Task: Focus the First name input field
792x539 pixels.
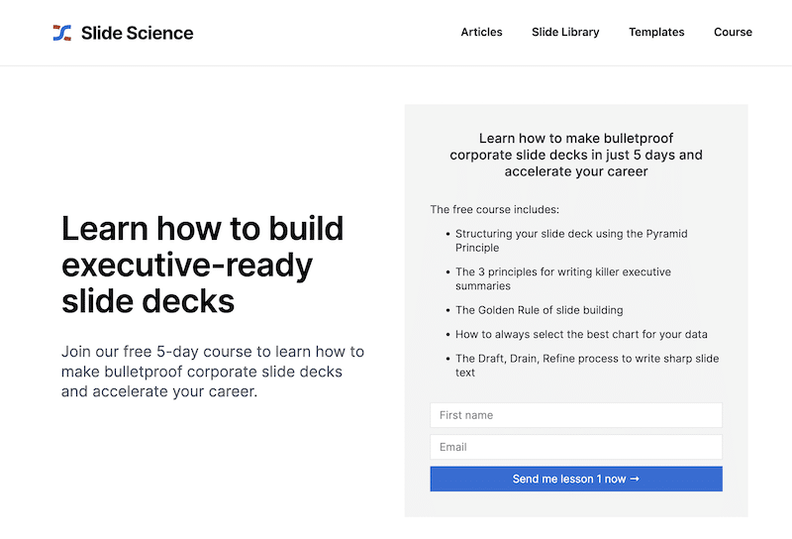Action: coord(576,415)
